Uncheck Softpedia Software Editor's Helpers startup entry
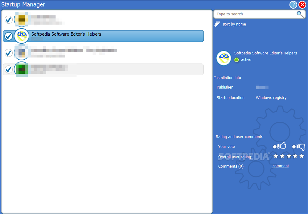This screenshot has width=308, height=214. 9,36
